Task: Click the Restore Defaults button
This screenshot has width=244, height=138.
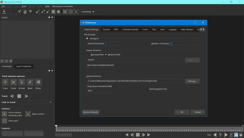Action: pyautogui.click(x=91, y=112)
